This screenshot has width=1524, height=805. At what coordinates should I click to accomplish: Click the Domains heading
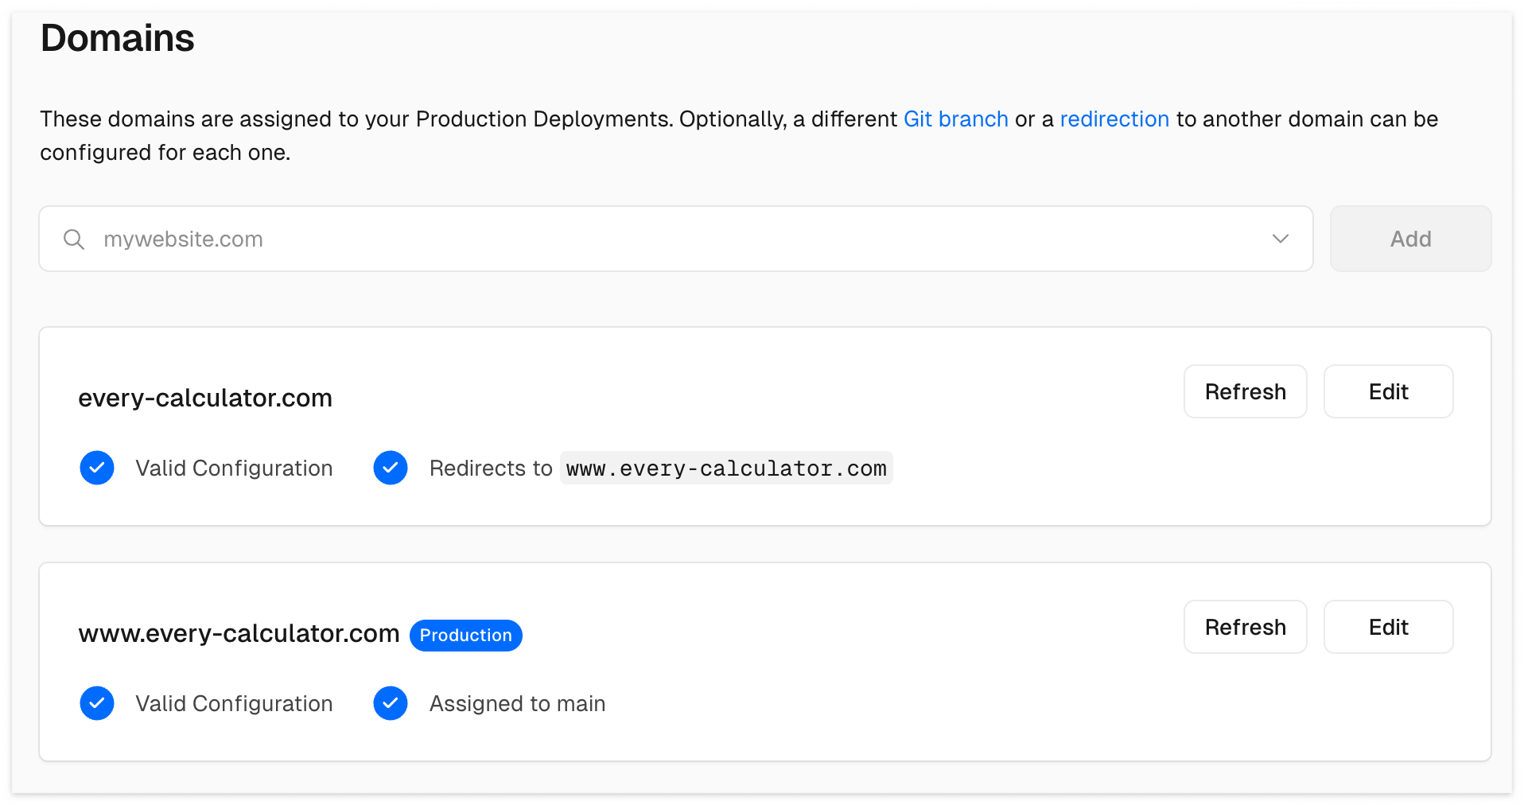coord(117,38)
